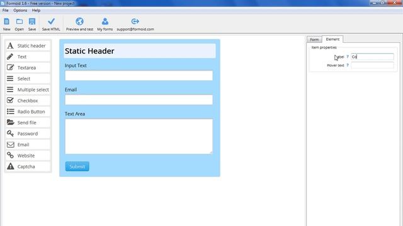403x226 pixels.
Task: Click the Input Text field in form
Action: [x=139, y=75]
